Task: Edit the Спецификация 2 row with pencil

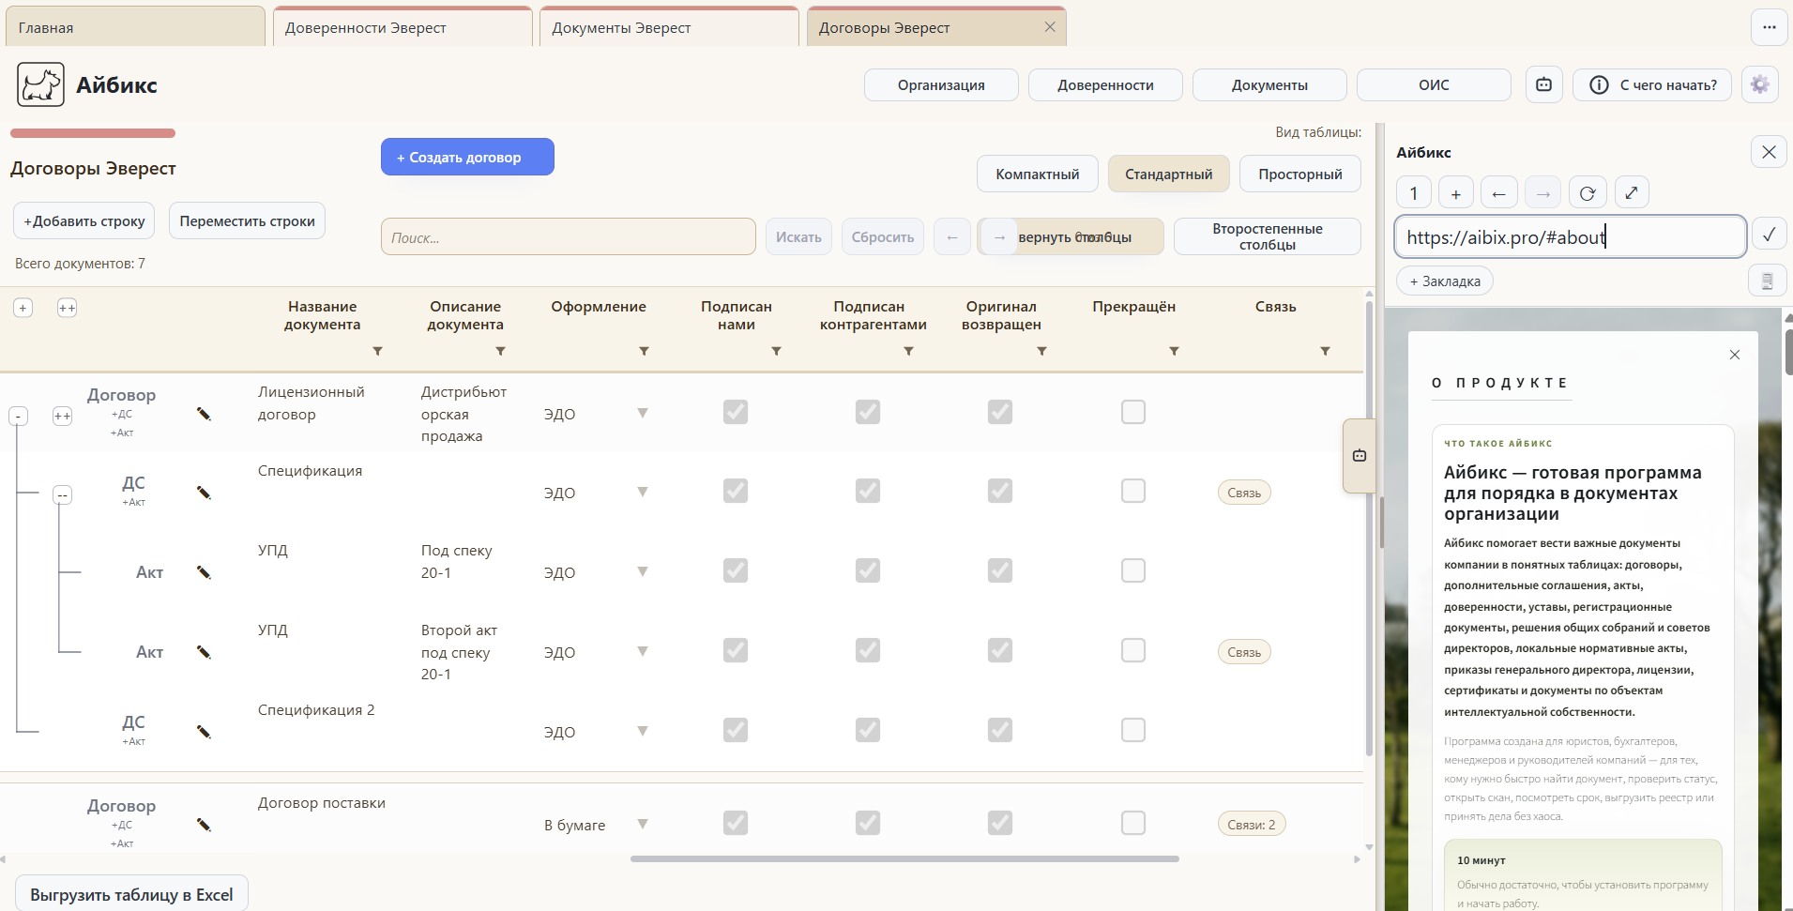Action: pyautogui.click(x=204, y=732)
